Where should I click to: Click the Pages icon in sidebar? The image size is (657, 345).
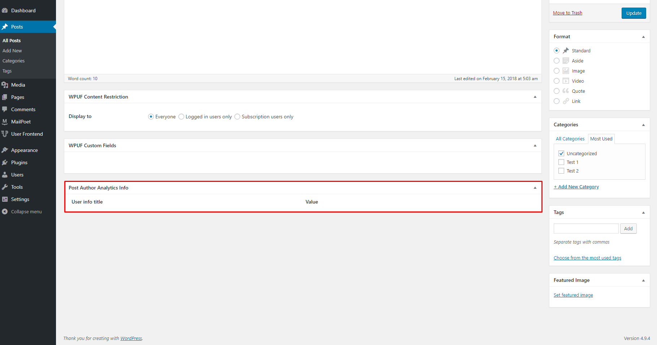tap(5, 97)
